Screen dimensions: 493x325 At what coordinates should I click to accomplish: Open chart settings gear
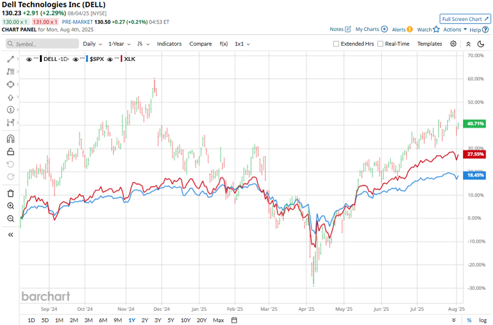[x=453, y=44]
